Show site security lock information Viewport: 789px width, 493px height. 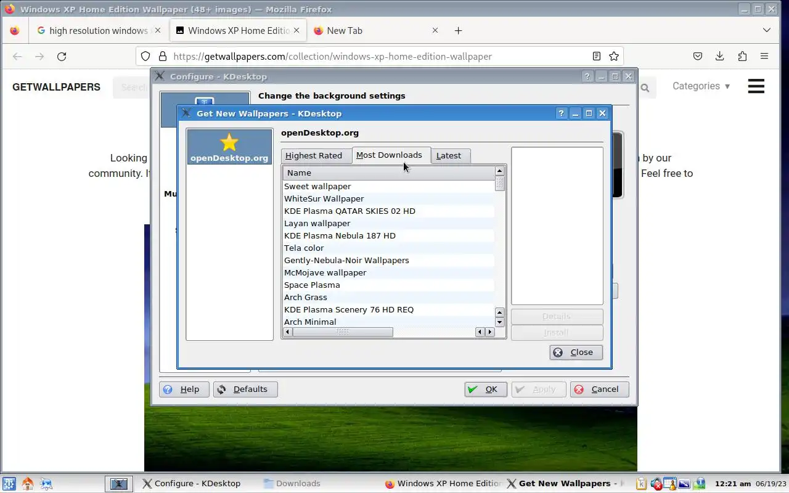tap(163, 56)
